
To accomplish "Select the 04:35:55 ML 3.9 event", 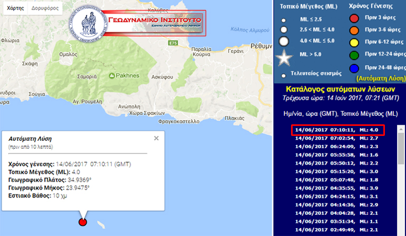I will click(337, 188).
